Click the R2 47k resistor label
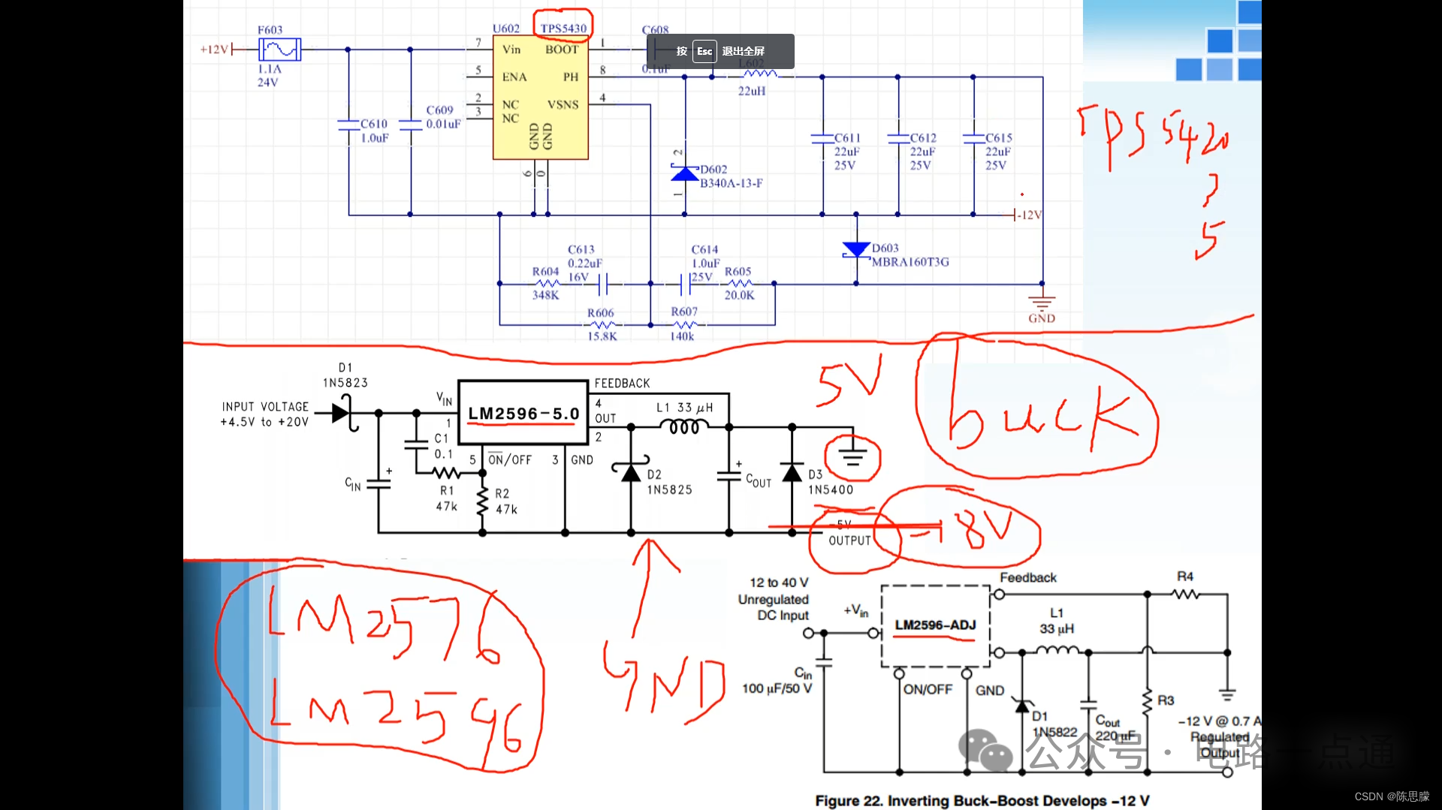Image resolution: width=1442 pixels, height=810 pixels. point(506,501)
